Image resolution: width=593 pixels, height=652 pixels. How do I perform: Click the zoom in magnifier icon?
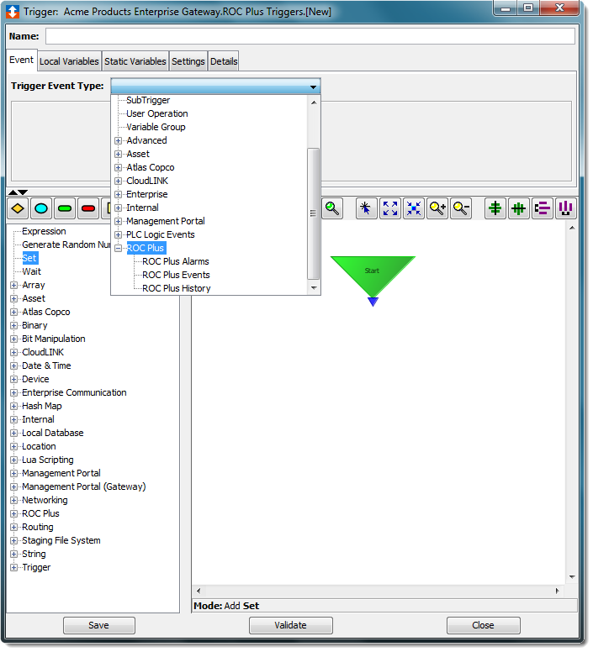coord(437,208)
